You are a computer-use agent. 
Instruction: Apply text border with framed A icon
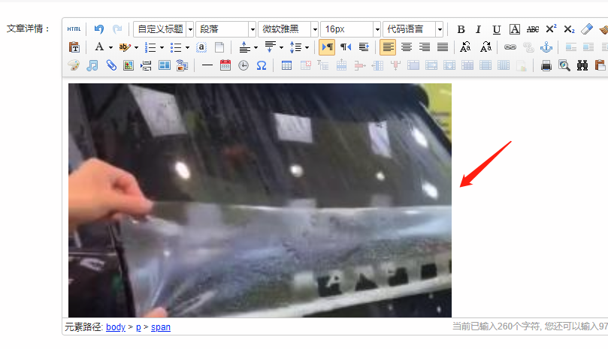tap(515, 29)
